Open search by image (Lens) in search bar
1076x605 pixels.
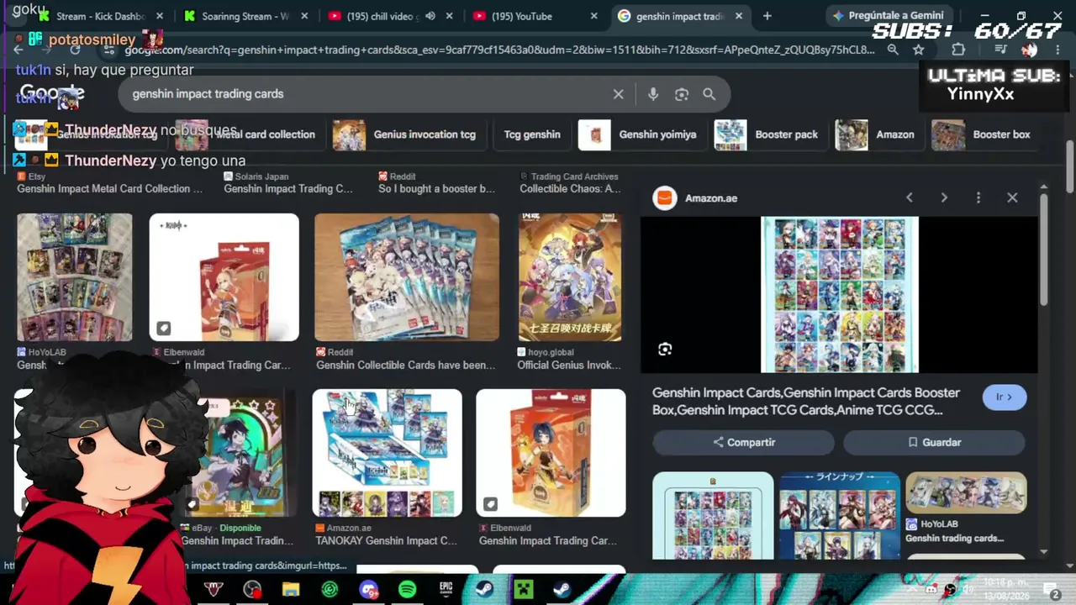(x=682, y=94)
